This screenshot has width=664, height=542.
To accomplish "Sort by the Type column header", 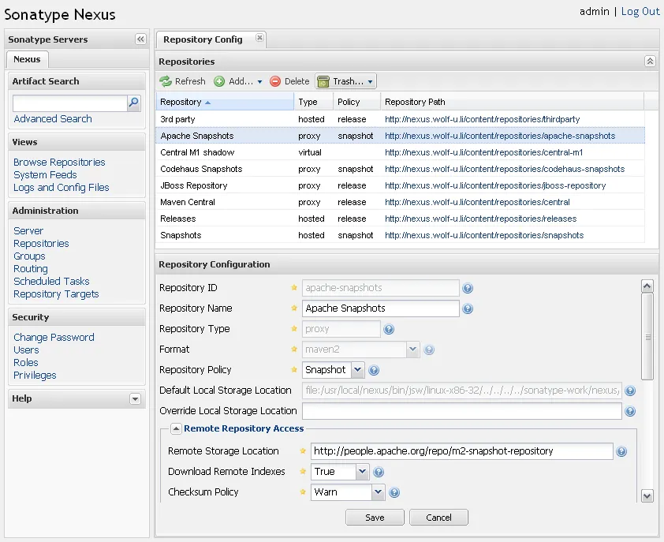I will click(313, 102).
